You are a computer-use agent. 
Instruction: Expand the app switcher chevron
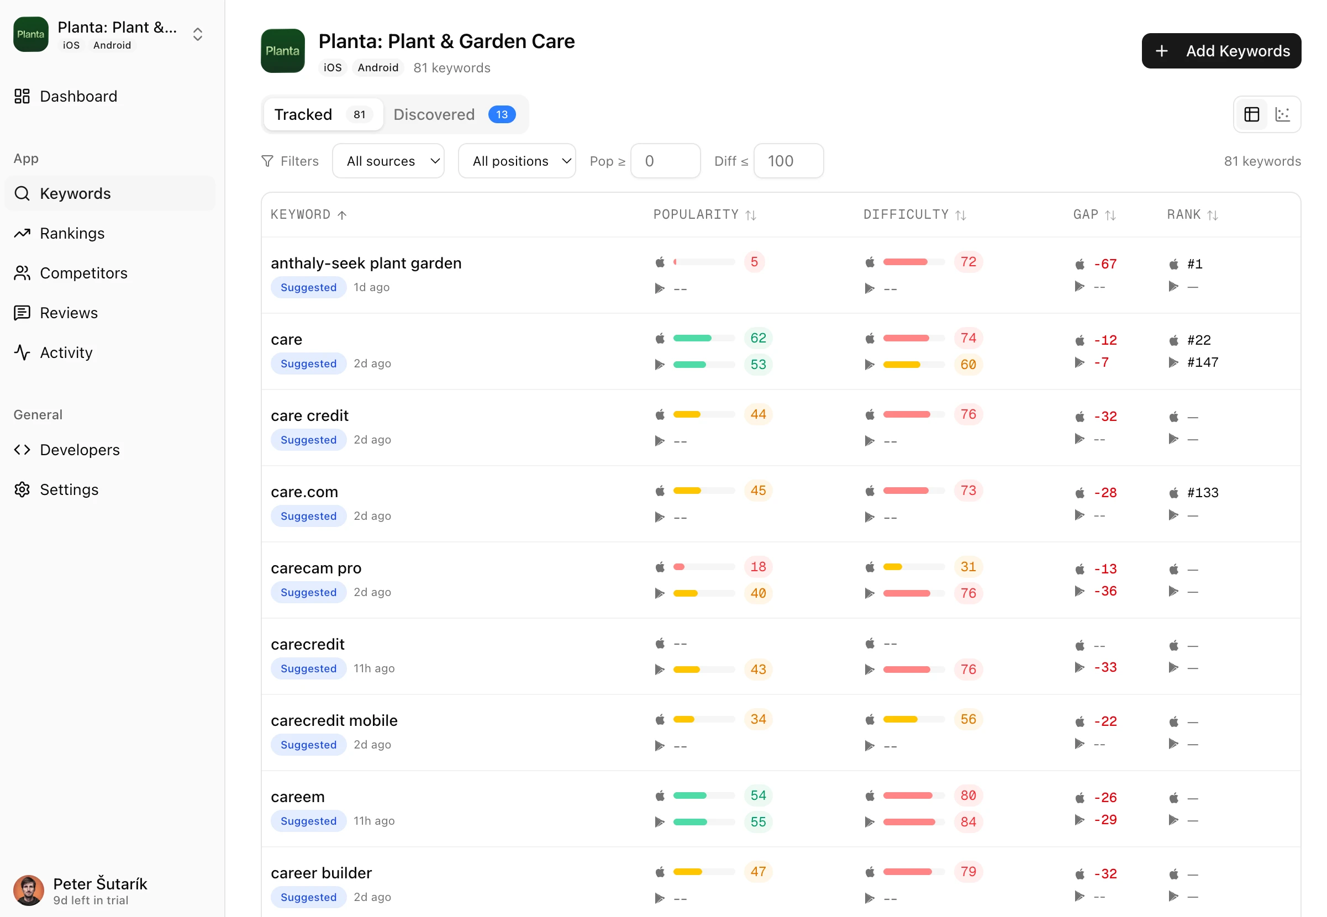198,34
